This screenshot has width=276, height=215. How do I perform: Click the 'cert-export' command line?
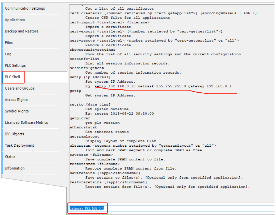(146, 32)
